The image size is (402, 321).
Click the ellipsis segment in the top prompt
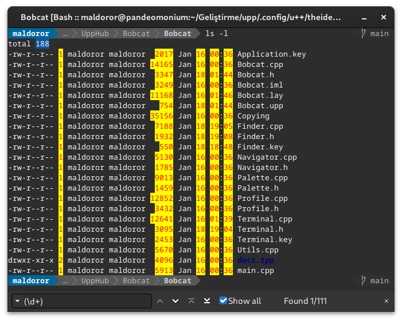65,34
